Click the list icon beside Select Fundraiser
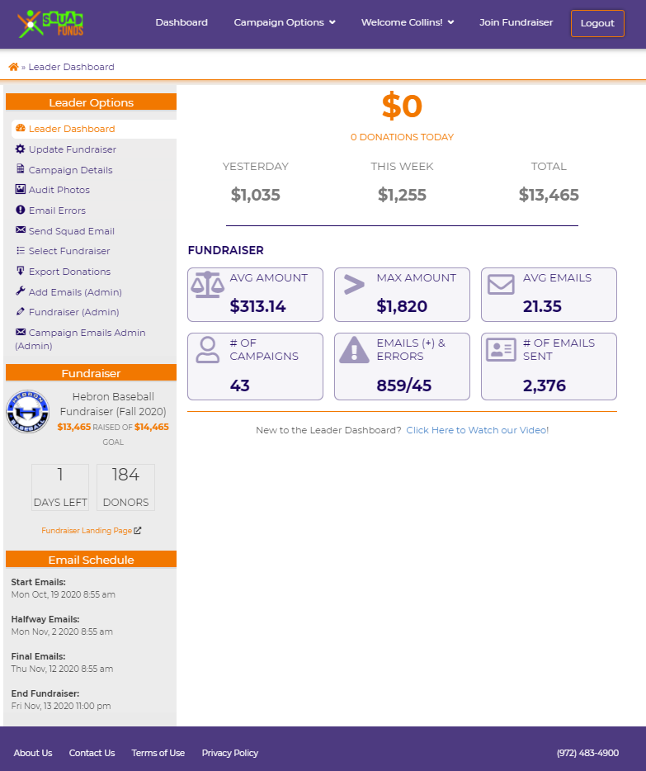Image resolution: width=646 pixels, height=771 pixels. [21, 251]
